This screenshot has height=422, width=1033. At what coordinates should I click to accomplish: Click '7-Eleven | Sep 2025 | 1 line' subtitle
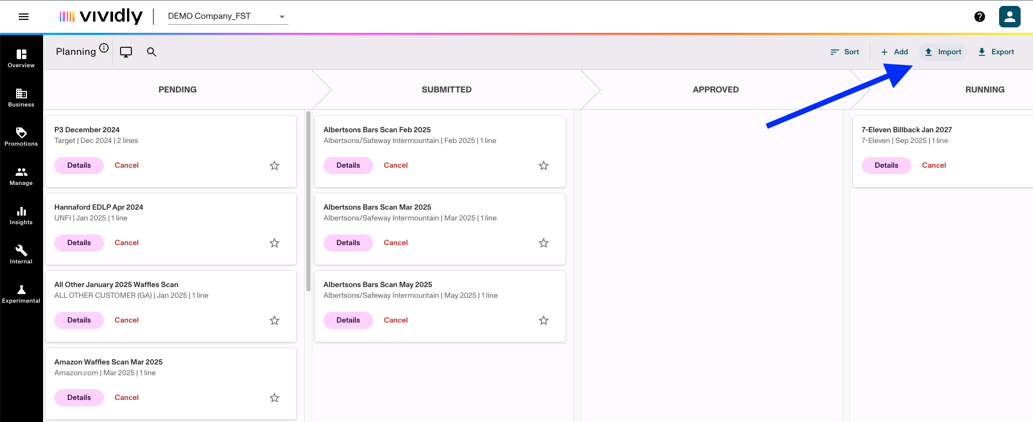tap(905, 141)
